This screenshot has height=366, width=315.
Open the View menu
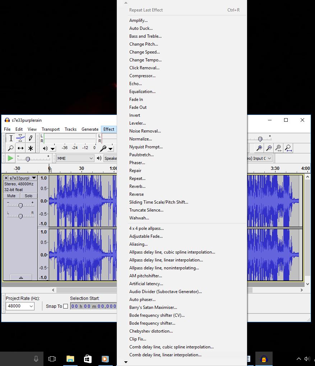click(x=32, y=129)
